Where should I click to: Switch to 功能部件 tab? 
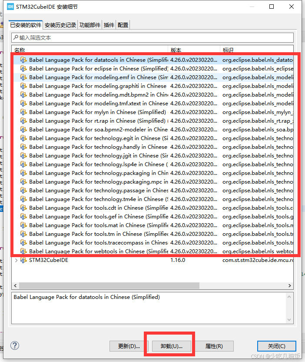pos(90,25)
